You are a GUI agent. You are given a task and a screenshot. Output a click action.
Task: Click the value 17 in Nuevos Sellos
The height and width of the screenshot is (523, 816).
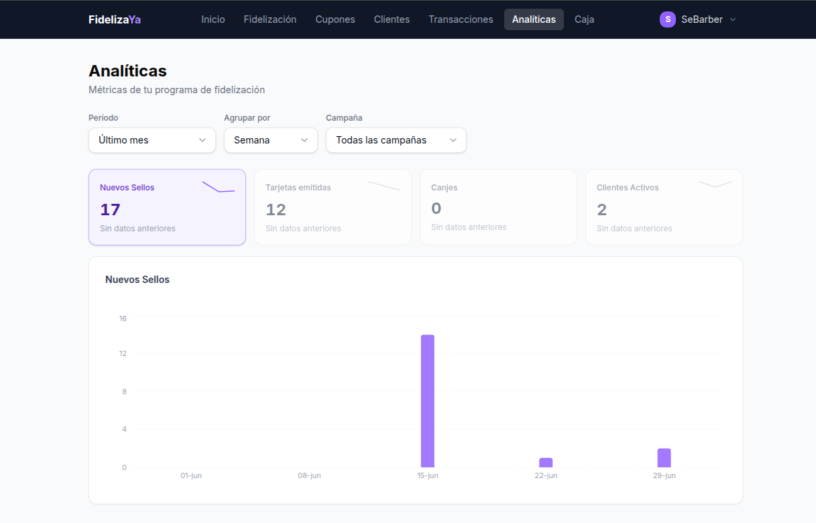click(110, 209)
